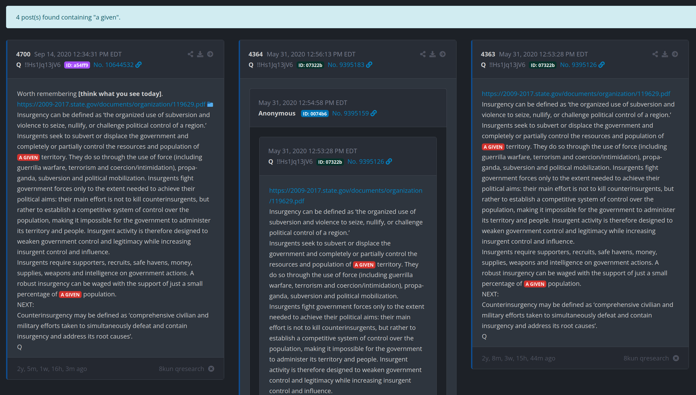Open post No. 9395183 link
This screenshot has height=395, width=696.
(x=346, y=65)
